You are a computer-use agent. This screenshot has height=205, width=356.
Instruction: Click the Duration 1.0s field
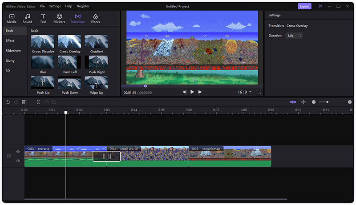(294, 36)
